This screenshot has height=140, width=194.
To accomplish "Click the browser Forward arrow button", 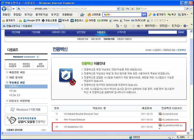I will coord(9,9).
